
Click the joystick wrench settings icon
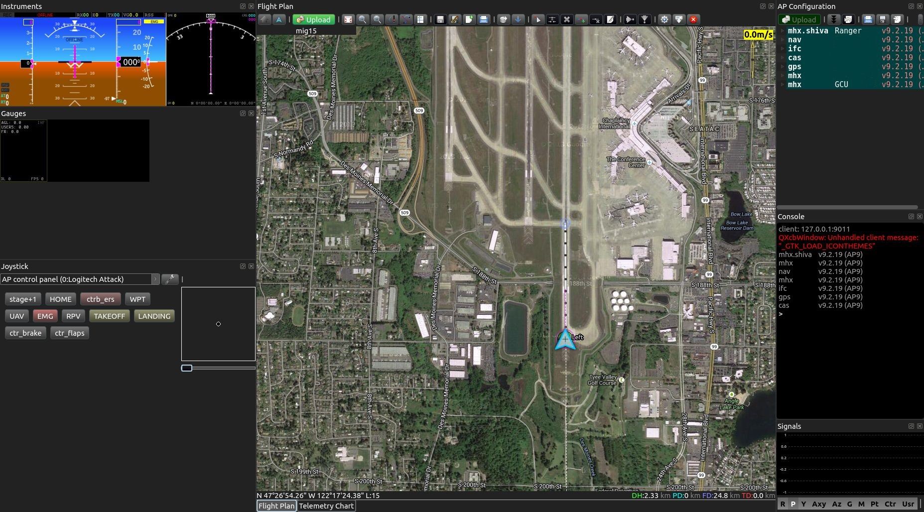(170, 279)
